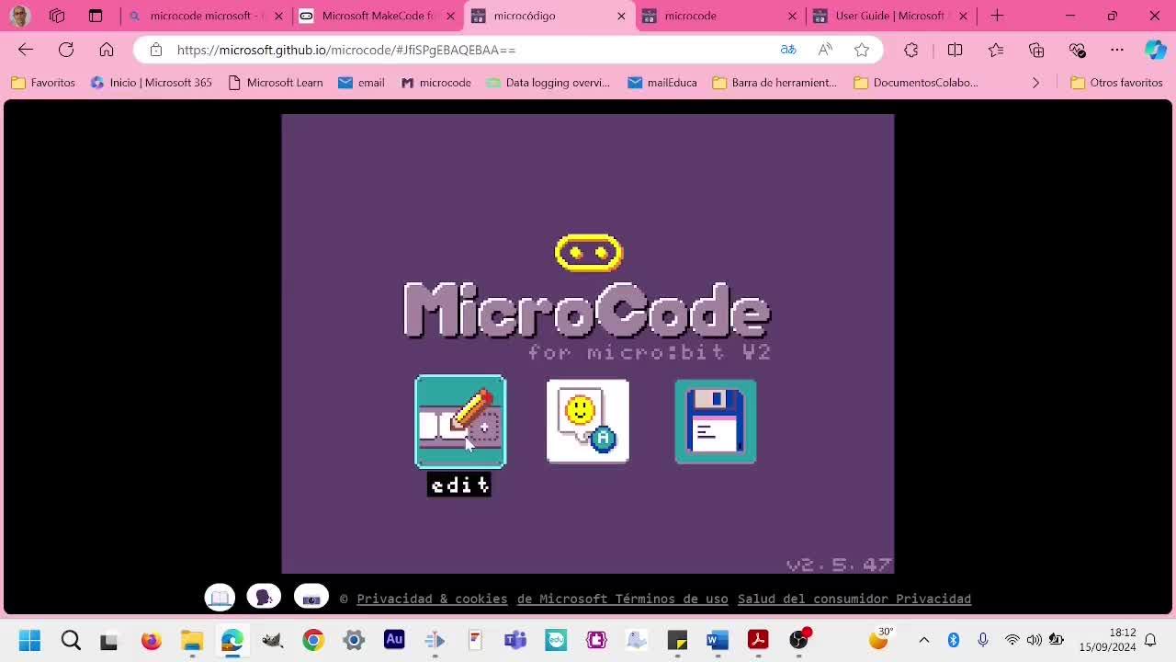This screenshot has height=662, width=1176.
Task: Open Adobe Audition from the taskbar
Action: (394, 640)
